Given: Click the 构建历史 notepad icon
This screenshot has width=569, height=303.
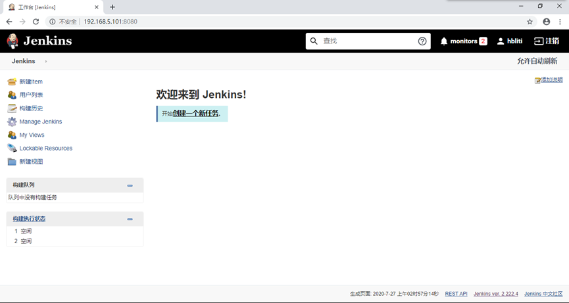Looking at the screenshot, I should 12,108.
